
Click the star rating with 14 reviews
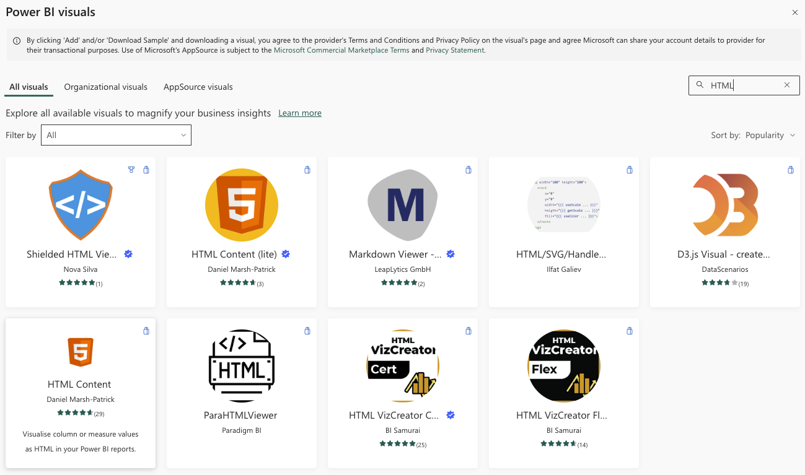564,444
